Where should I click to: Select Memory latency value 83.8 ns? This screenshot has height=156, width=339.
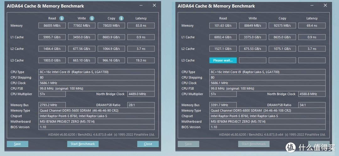pos(141,25)
